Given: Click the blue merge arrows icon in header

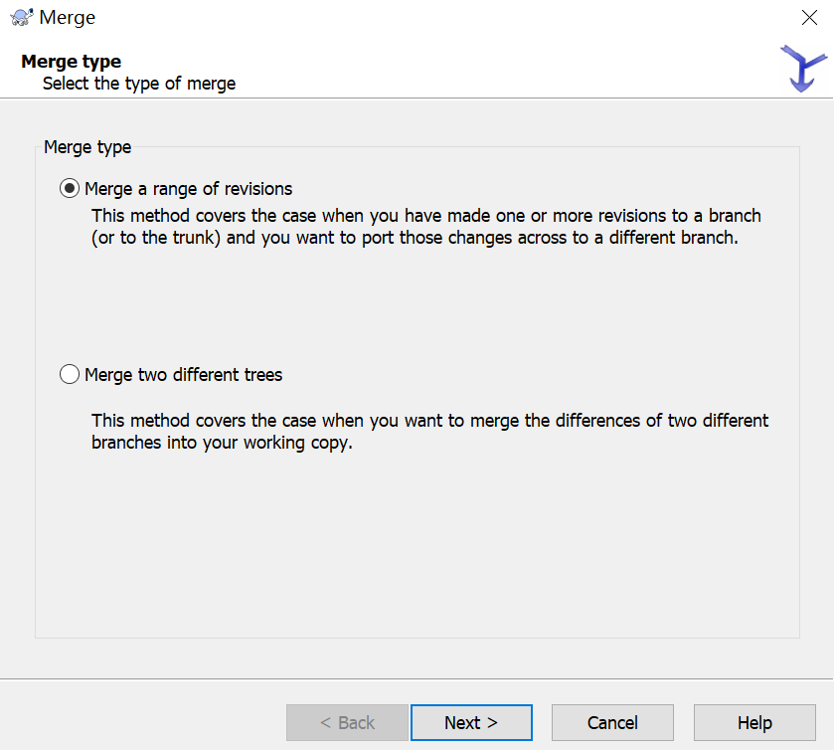Looking at the screenshot, I should 802,69.
